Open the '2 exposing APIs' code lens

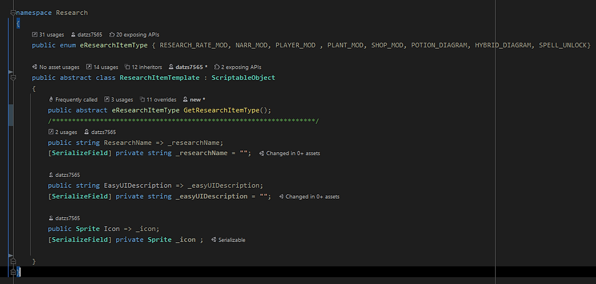[238, 68]
